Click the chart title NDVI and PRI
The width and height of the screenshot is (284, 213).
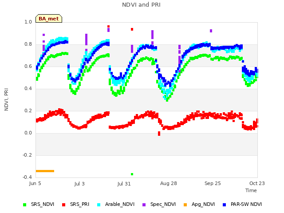pos(141,5)
